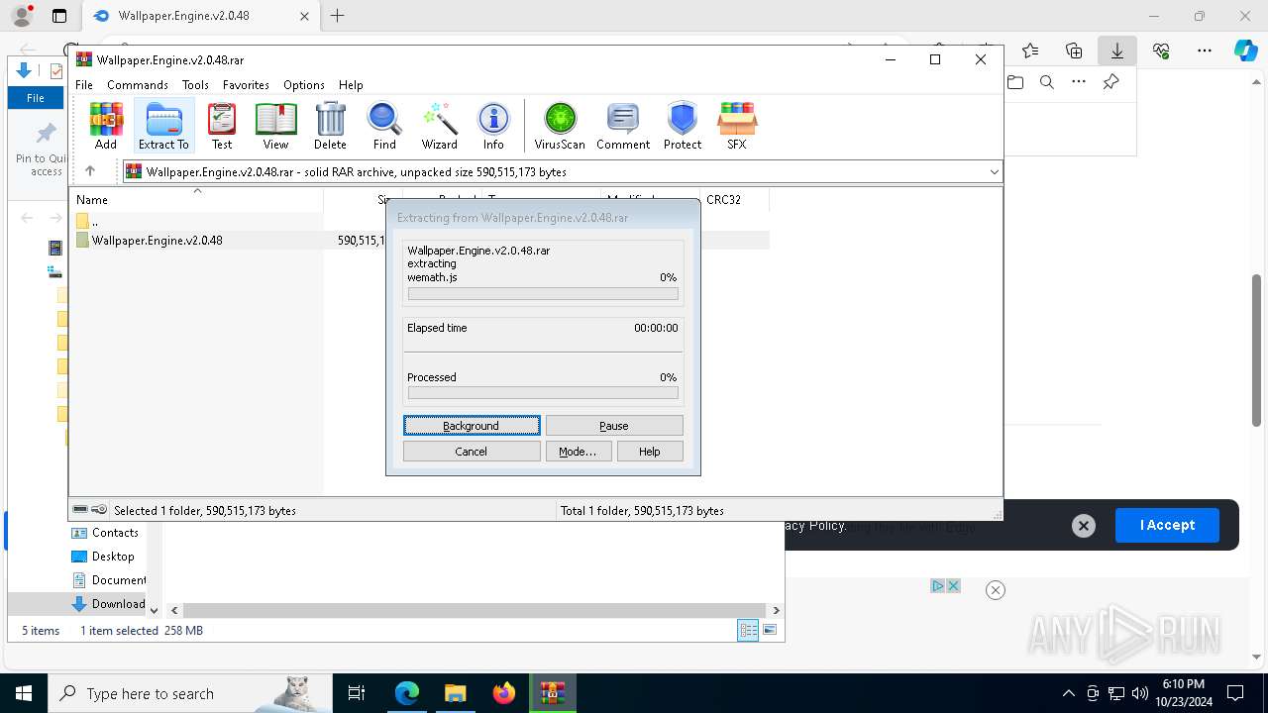Screen dimensions: 1268x713
Task: Click the wemath.js file progress bar
Action: coord(543,294)
